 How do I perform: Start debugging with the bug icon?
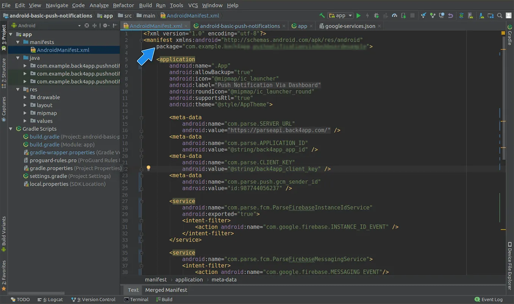[376, 16]
